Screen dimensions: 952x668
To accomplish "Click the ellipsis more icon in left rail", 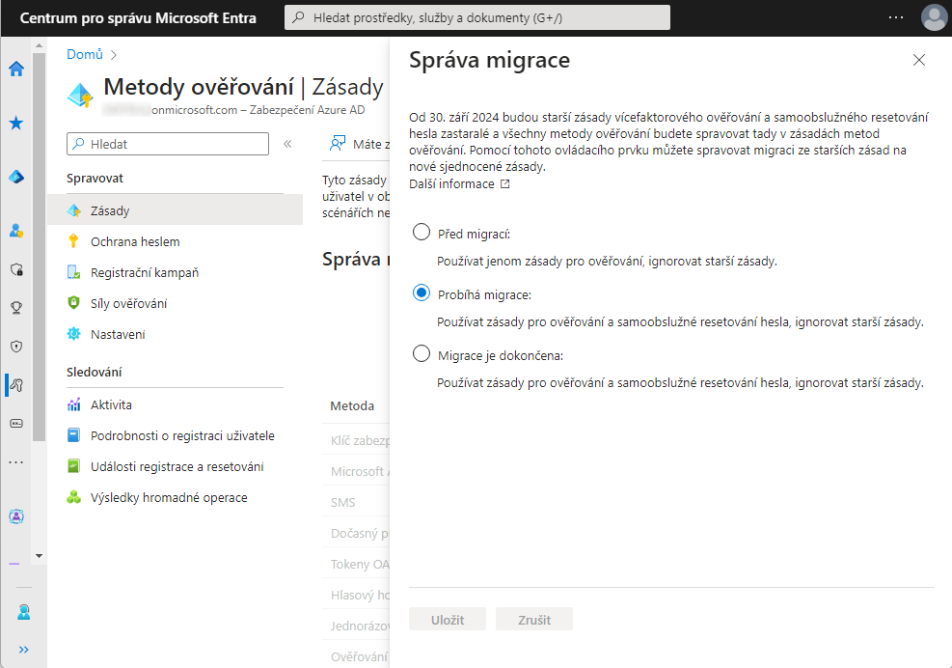I will pyautogui.click(x=16, y=462).
